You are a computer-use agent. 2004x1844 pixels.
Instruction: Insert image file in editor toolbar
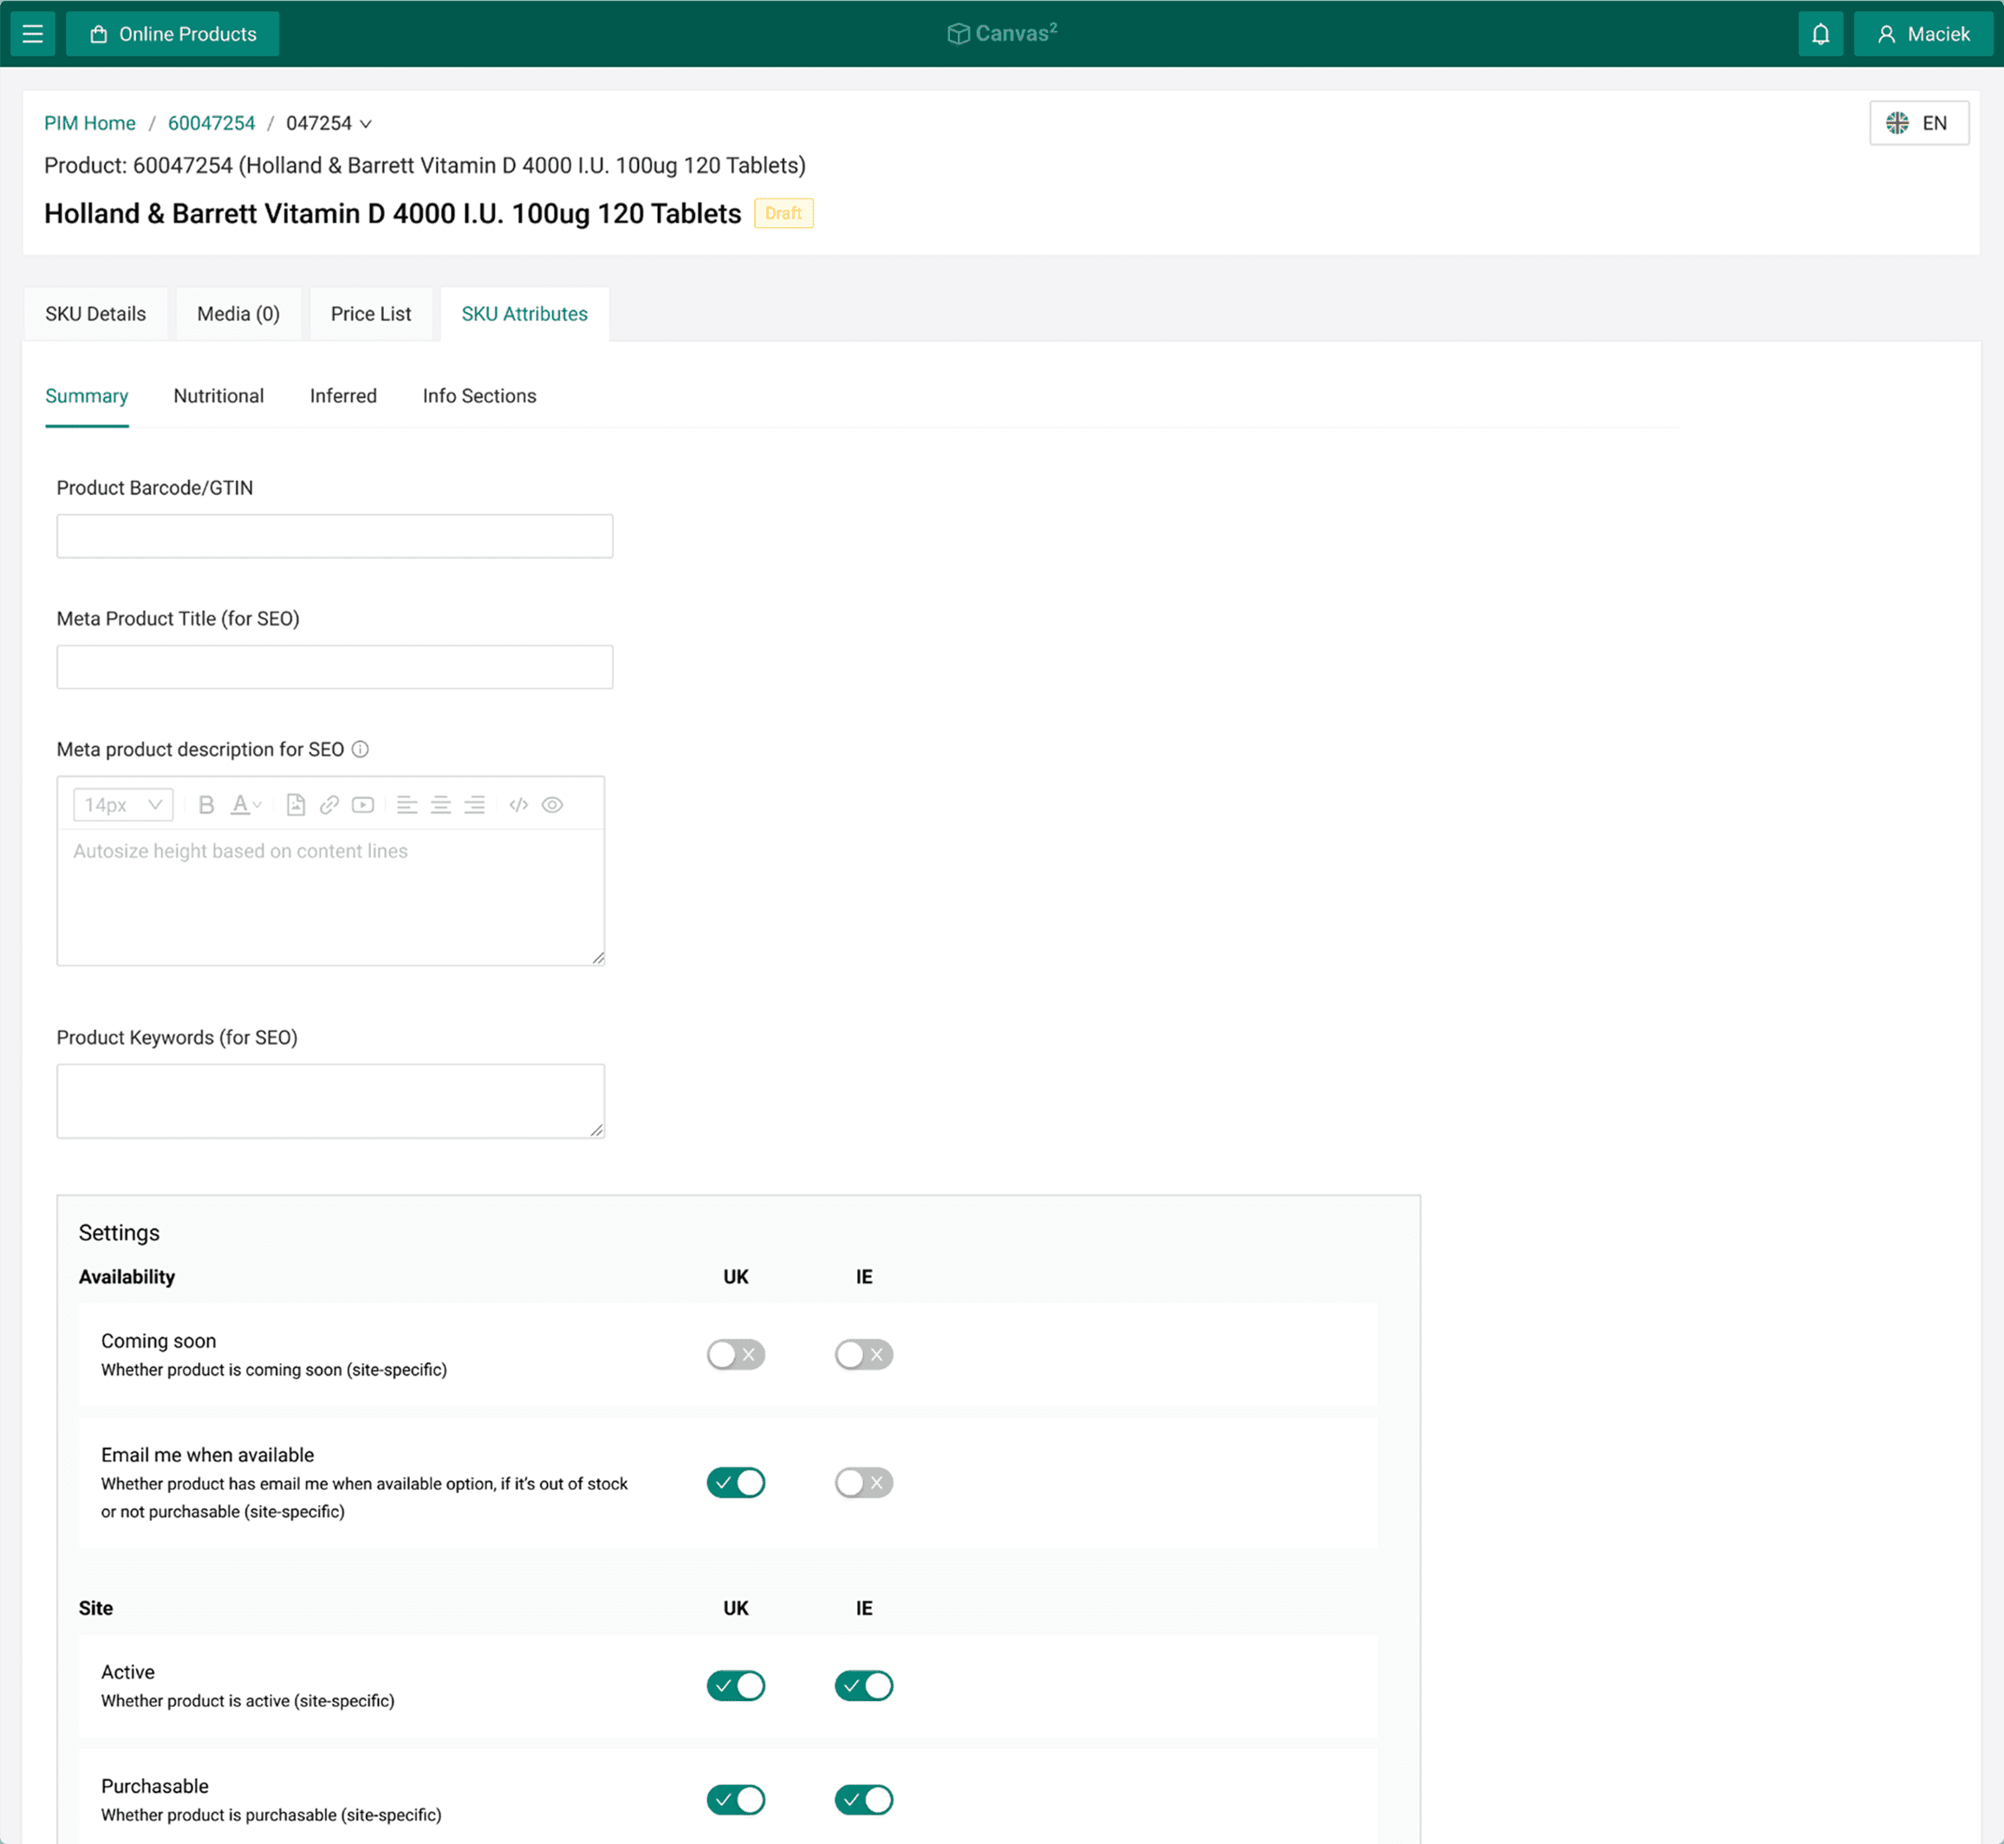point(296,805)
